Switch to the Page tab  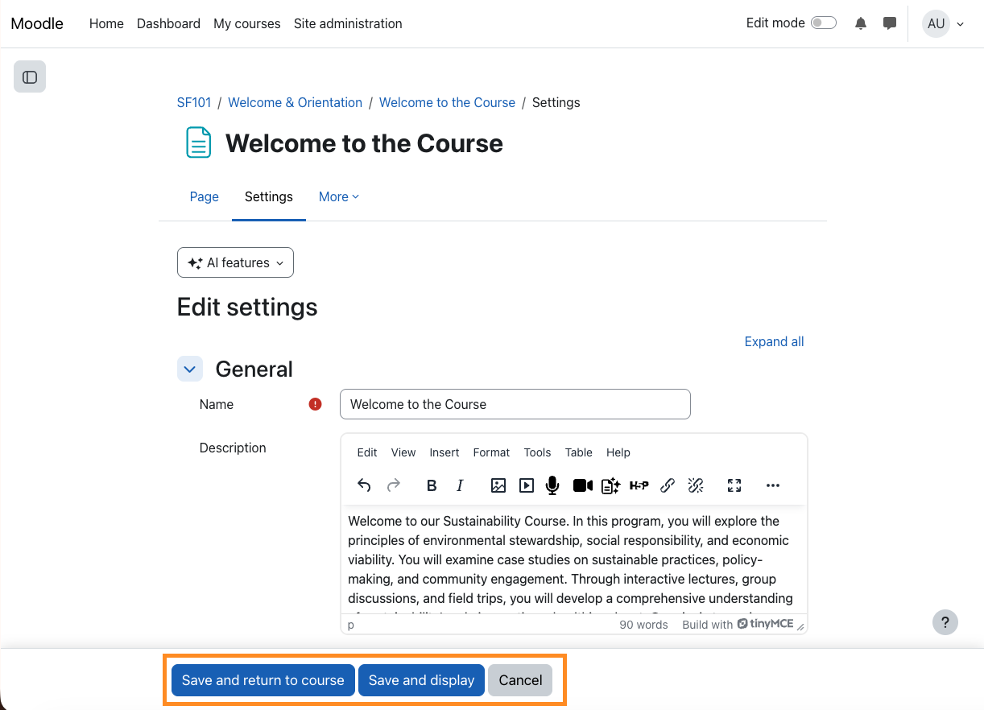204,196
